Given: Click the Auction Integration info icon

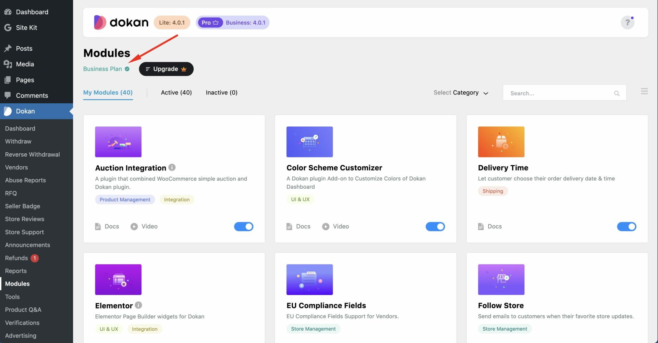Looking at the screenshot, I should [x=172, y=167].
